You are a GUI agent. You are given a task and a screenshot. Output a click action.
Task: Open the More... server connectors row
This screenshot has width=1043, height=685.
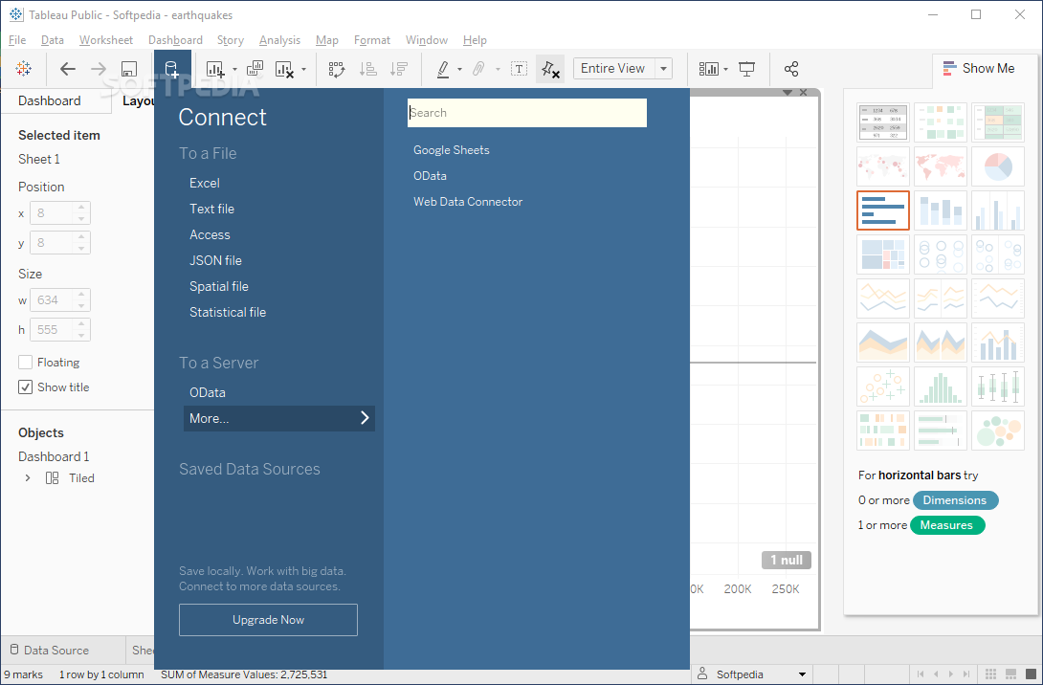pos(279,418)
